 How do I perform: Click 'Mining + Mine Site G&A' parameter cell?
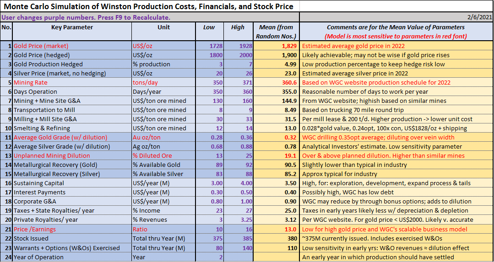(72, 101)
